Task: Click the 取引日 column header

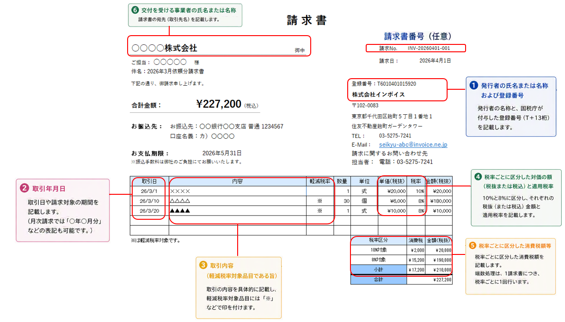Action: [149, 181]
